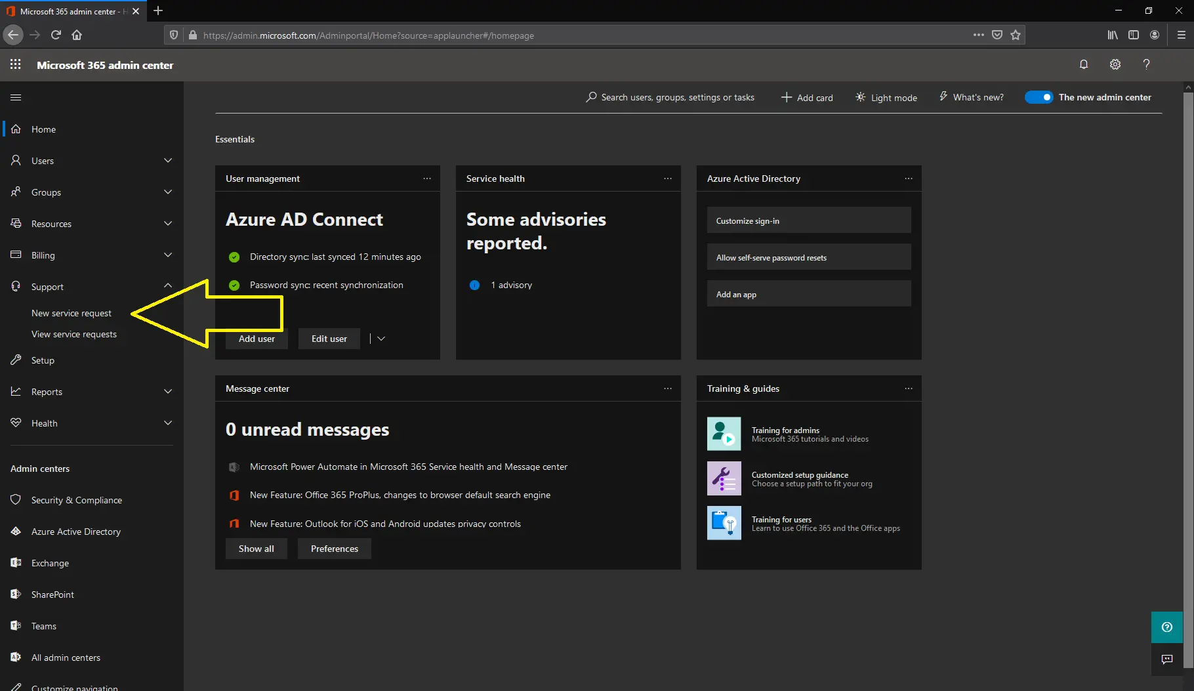The width and height of the screenshot is (1194, 691).
Task: Click Add card in toolbar
Action: point(807,97)
